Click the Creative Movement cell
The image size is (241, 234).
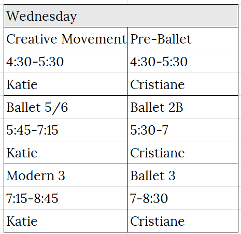click(x=66, y=39)
